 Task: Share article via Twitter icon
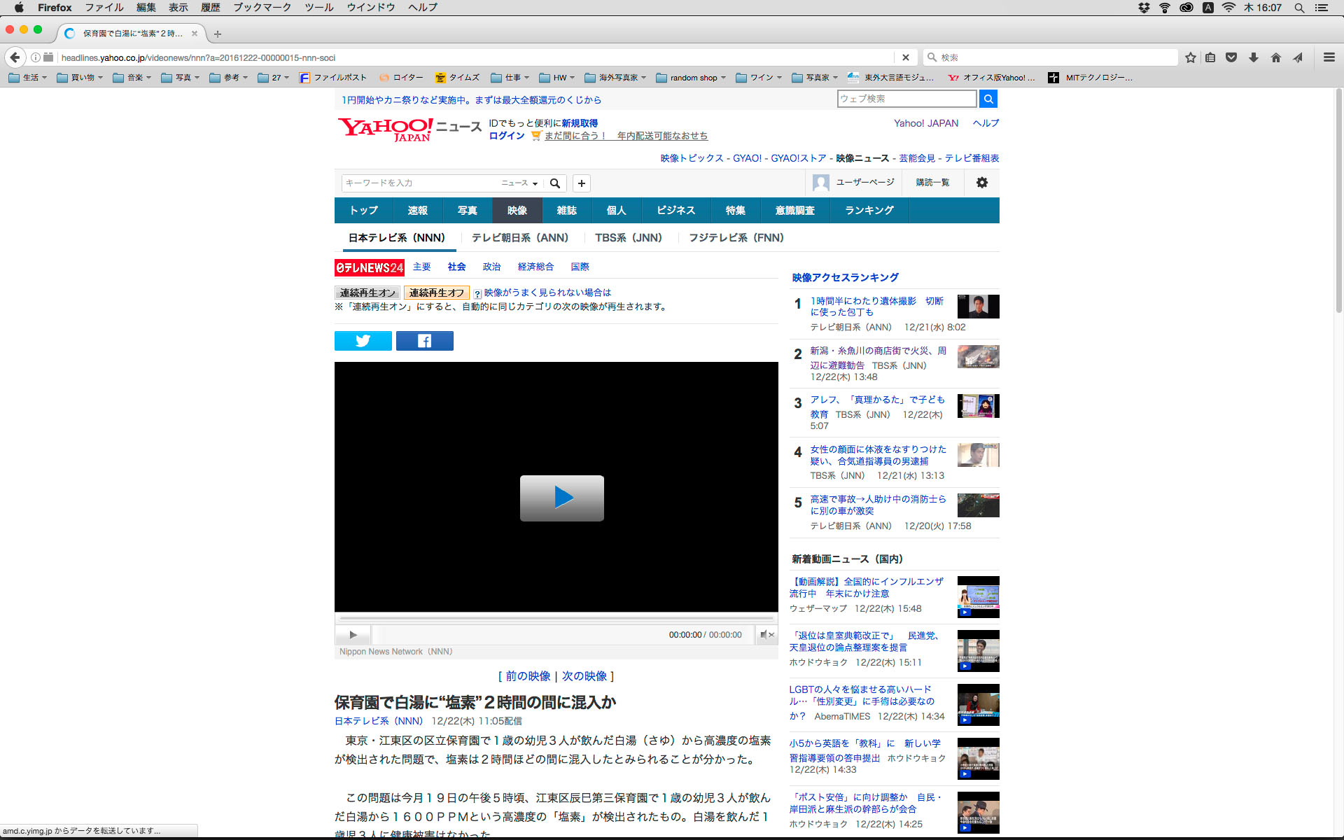click(363, 341)
